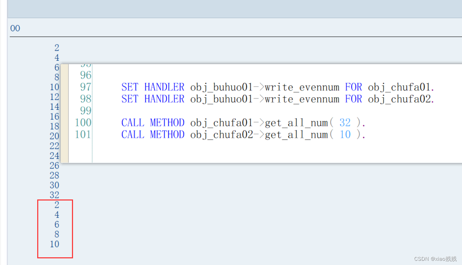Screen dimensions: 462x265
Task: Select output value 6 inside the red box
Action: (x=57, y=224)
